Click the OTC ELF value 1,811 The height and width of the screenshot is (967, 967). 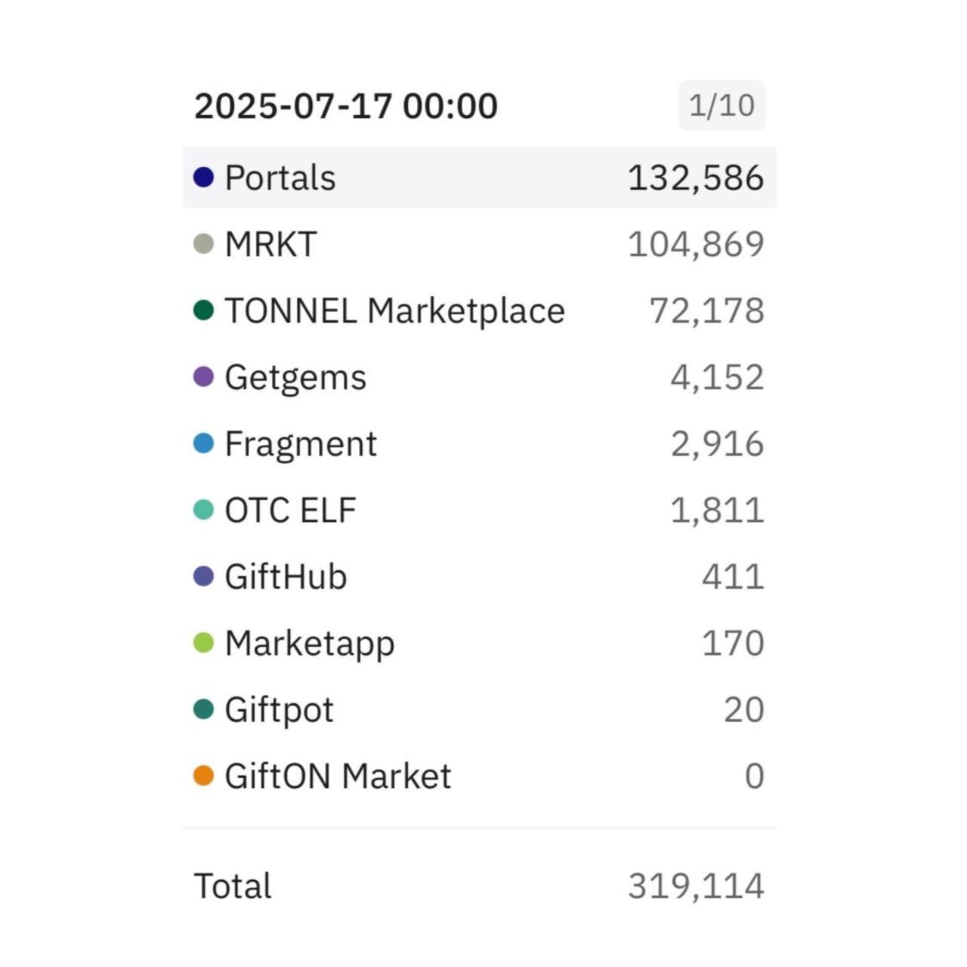tap(717, 511)
